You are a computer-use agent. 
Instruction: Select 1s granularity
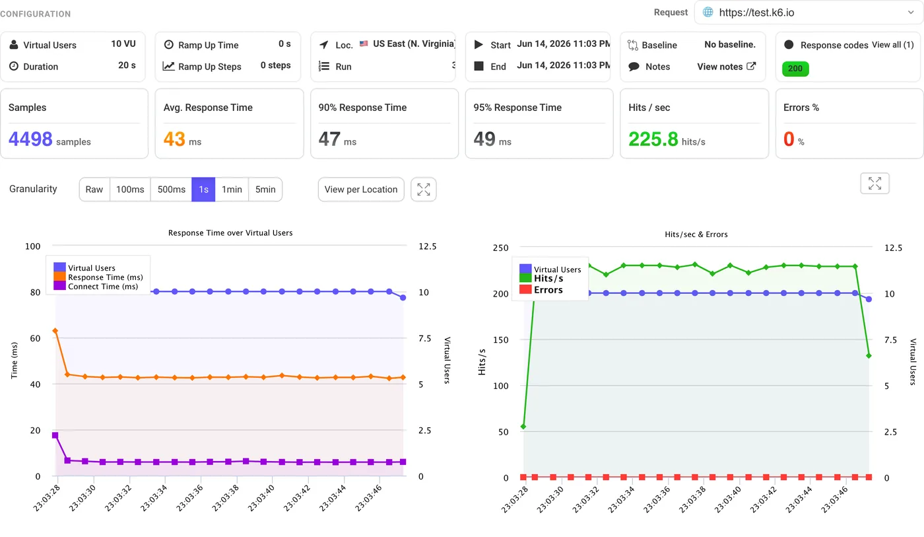[x=203, y=190]
